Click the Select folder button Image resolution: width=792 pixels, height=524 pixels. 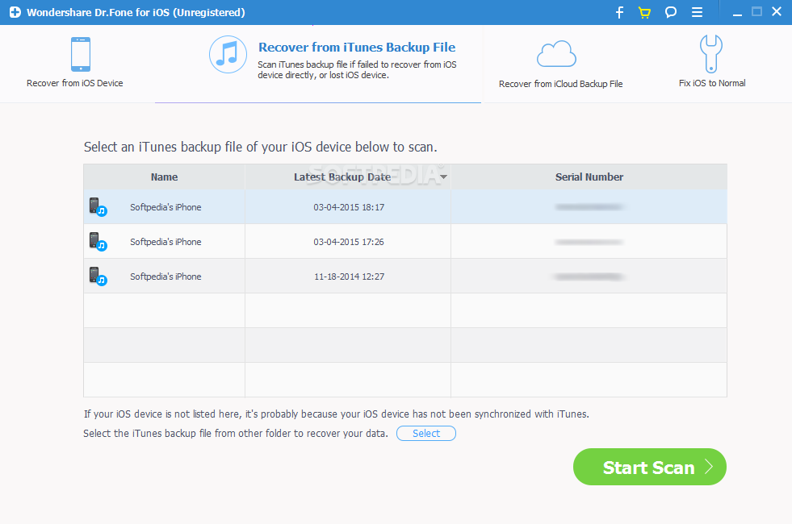pyautogui.click(x=426, y=433)
